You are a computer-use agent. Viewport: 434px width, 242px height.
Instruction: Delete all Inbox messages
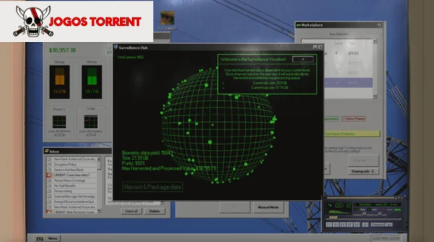[x=131, y=211]
